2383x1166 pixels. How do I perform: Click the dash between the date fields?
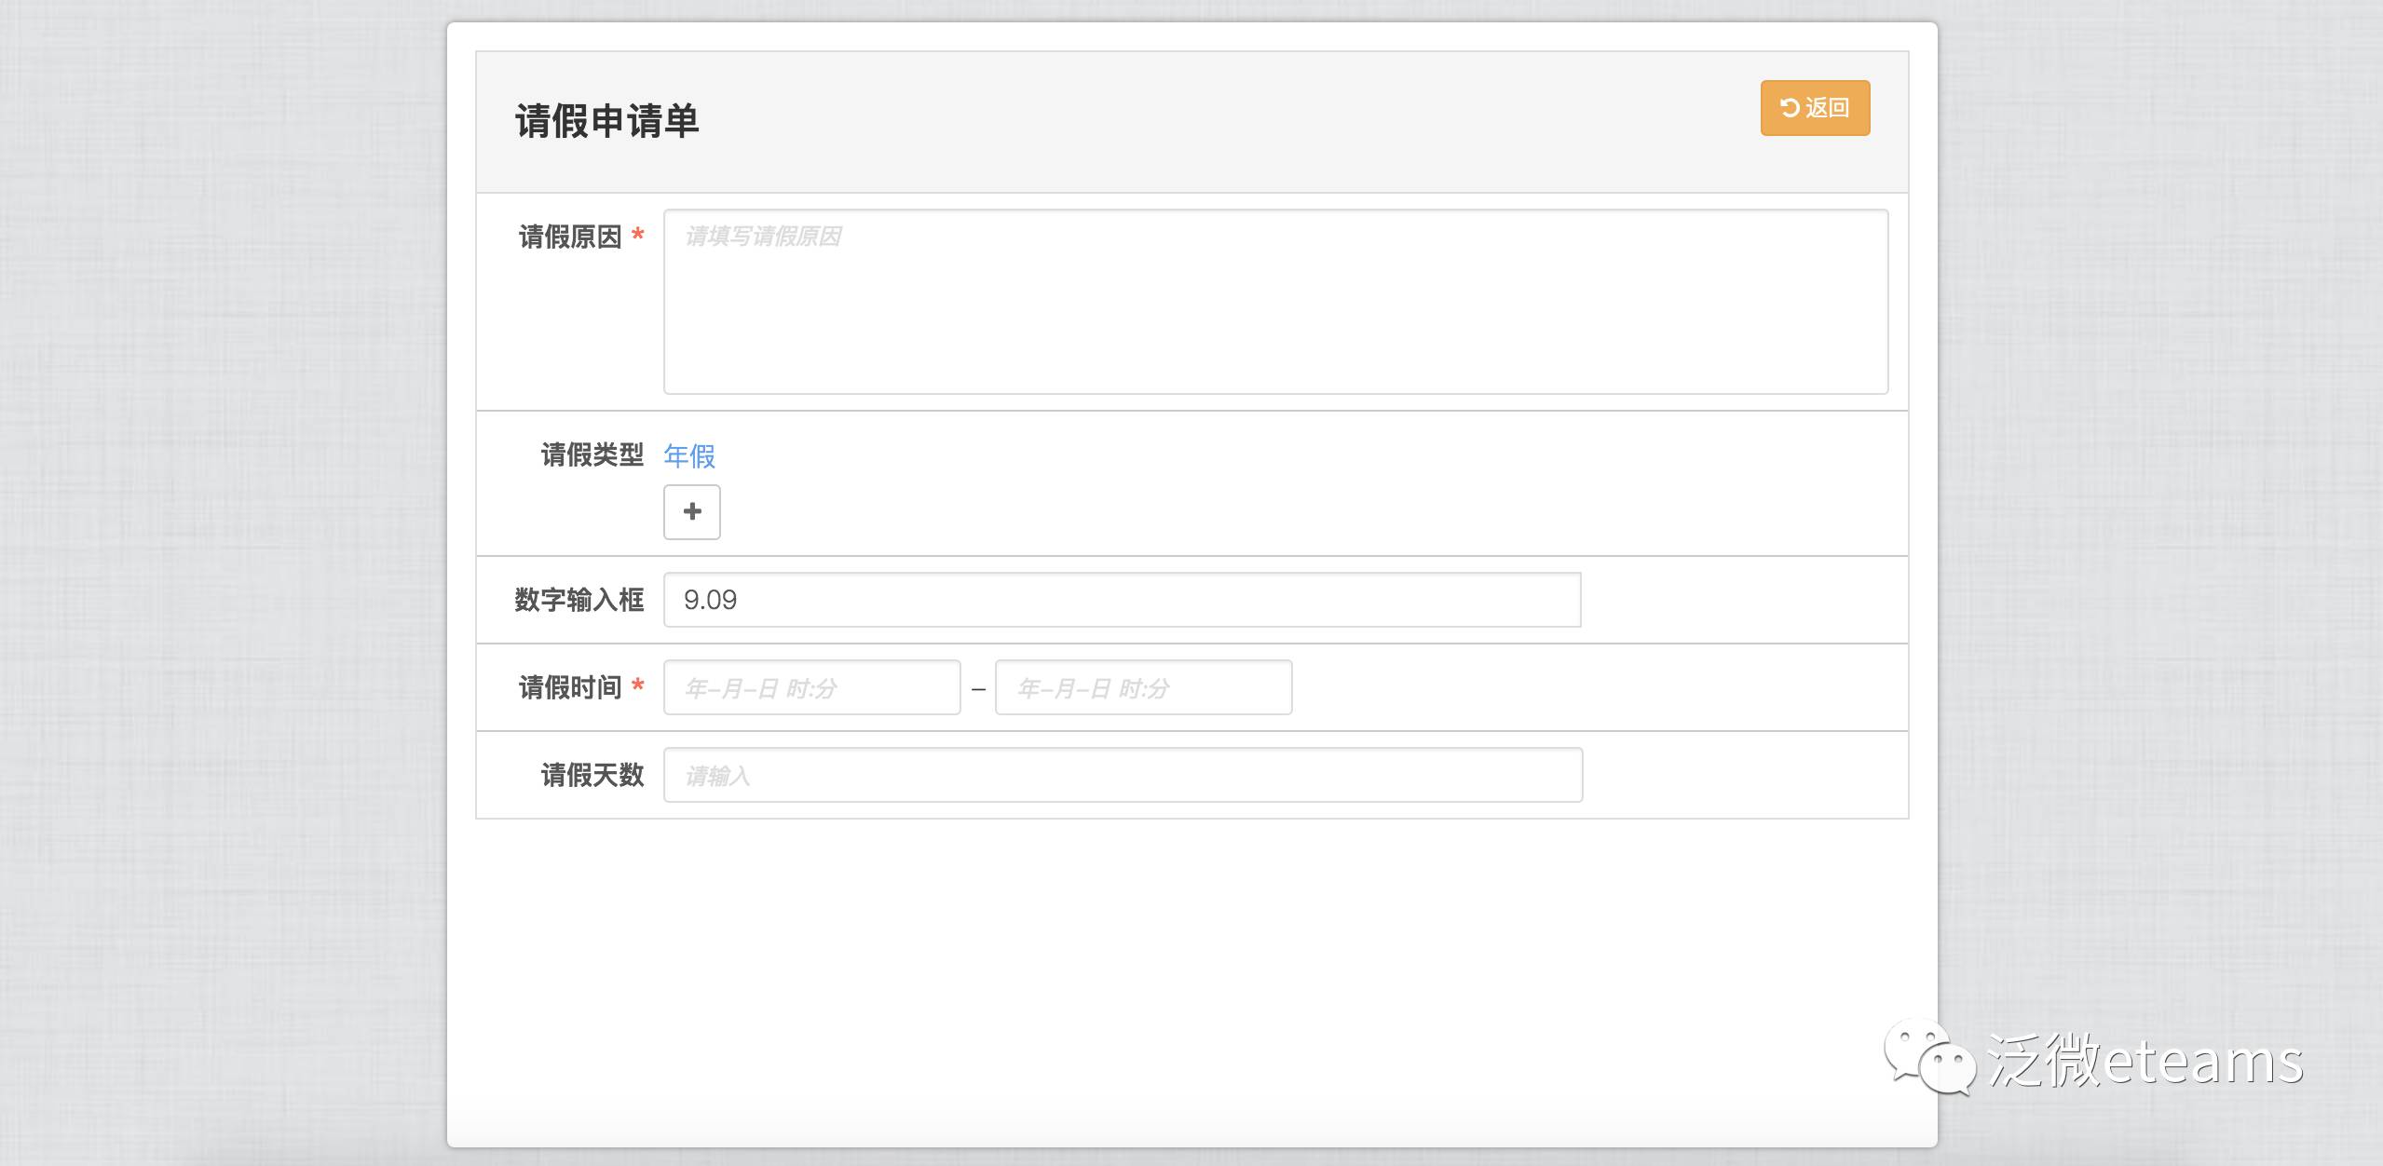click(x=978, y=689)
